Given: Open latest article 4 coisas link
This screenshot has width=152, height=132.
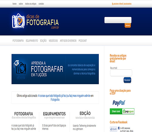Looking at the screenshot, I should tap(64, 96).
